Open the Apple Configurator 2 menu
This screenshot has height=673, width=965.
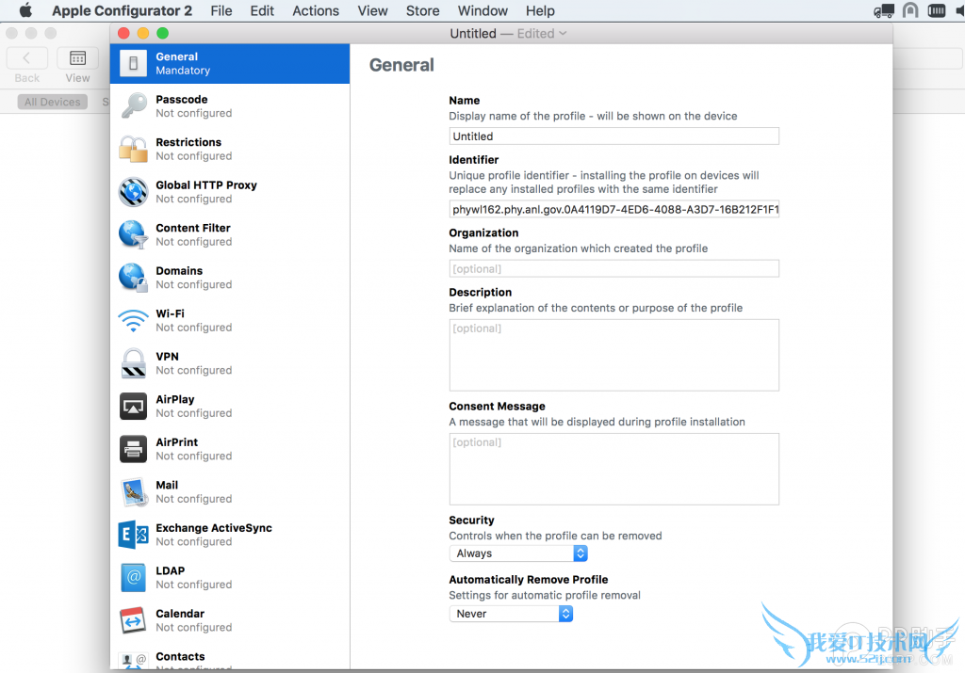pyautogui.click(x=122, y=10)
